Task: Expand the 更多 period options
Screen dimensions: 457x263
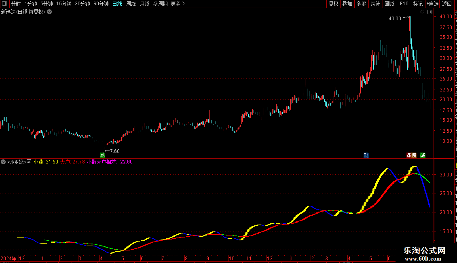Action: tap(178, 4)
